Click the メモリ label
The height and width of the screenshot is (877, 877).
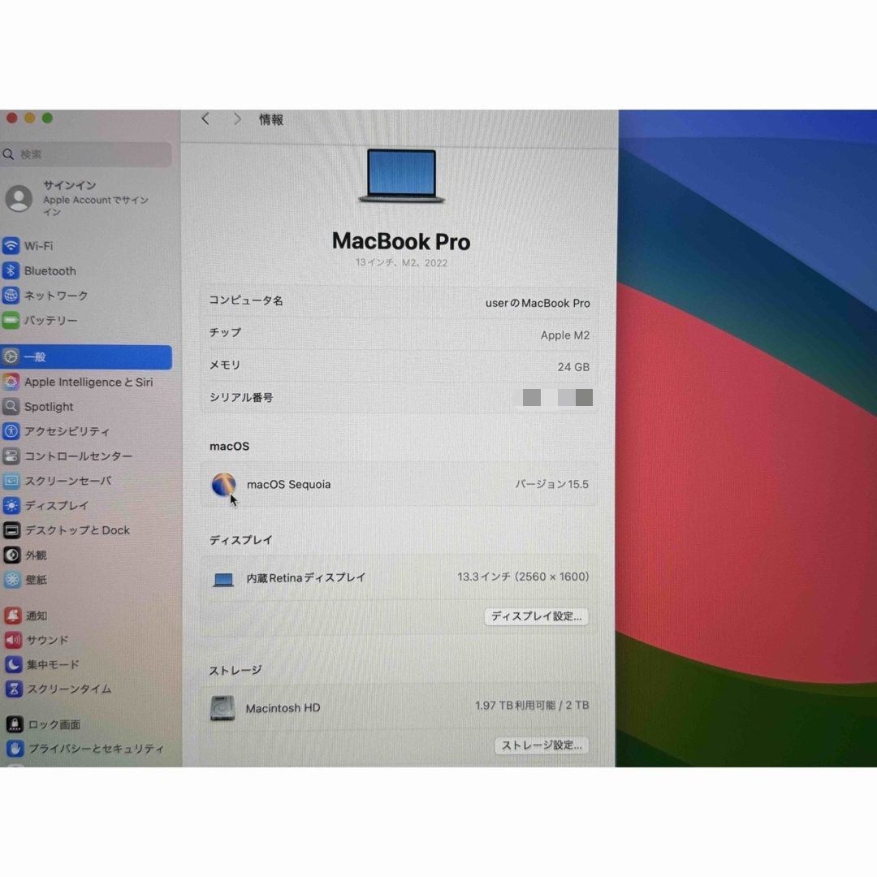pyautogui.click(x=225, y=365)
